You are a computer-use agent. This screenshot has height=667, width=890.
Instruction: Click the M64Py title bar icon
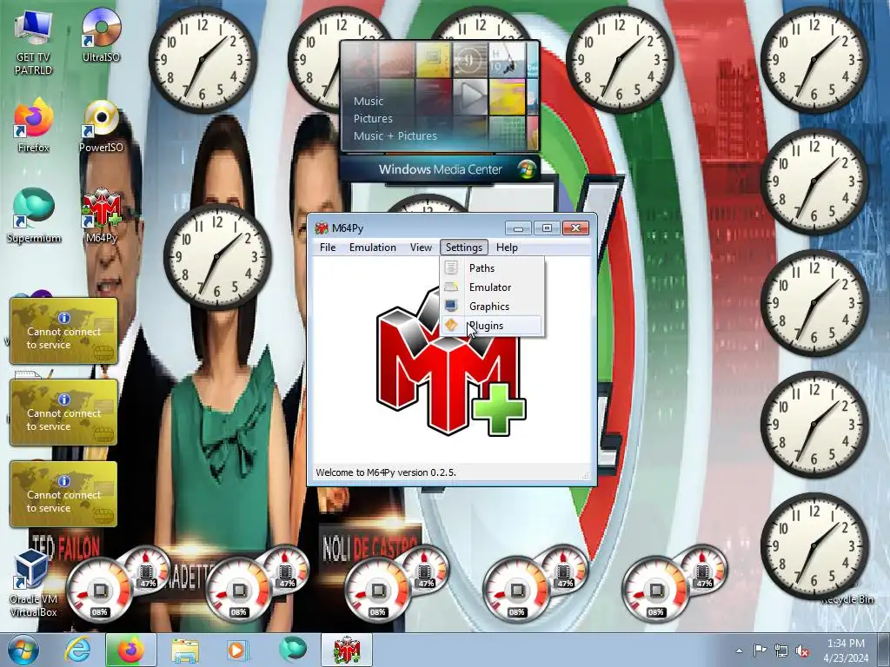[x=322, y=228]
